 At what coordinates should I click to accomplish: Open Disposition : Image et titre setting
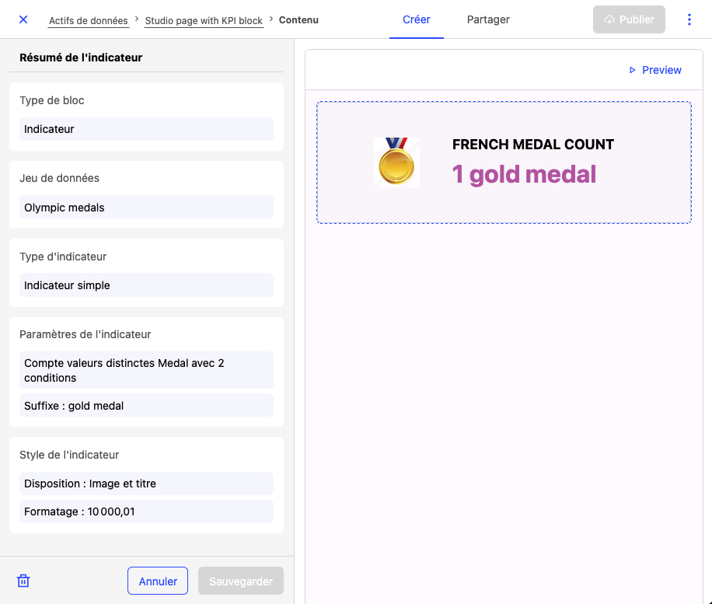[146, 484]
